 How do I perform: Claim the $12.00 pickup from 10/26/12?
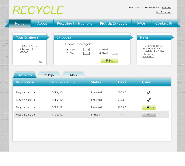(x=149, y=107)
